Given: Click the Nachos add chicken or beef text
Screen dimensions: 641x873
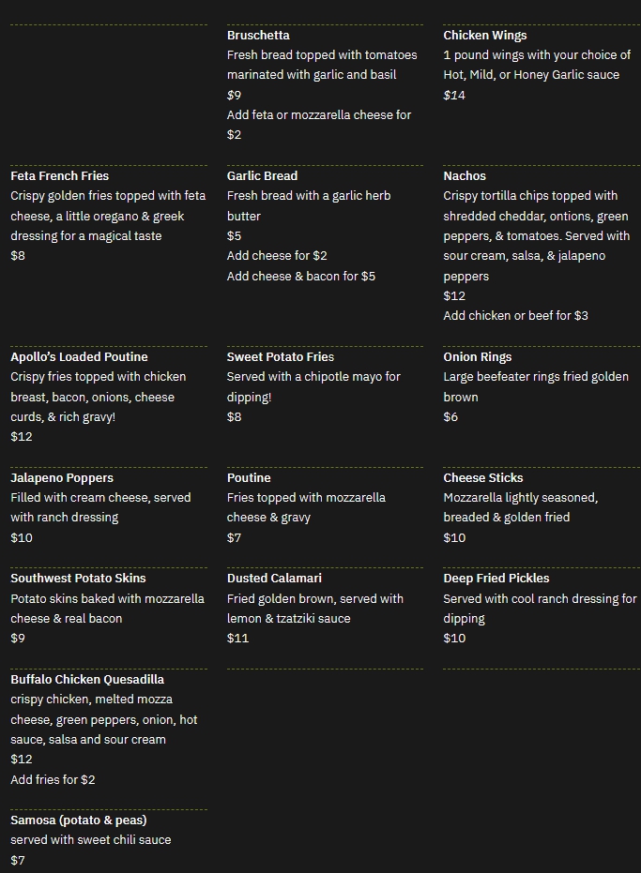Looking at the screenshot, I should coord(515,316).
